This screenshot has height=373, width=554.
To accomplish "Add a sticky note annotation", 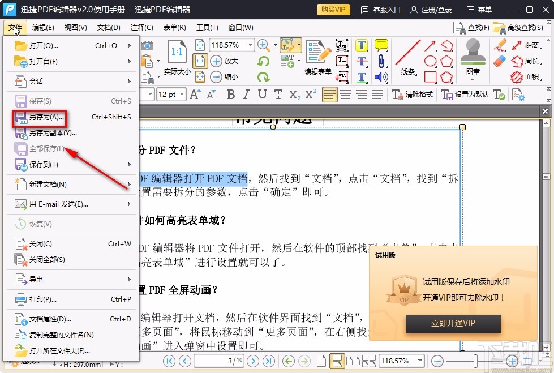I will [x=381, y=45].
